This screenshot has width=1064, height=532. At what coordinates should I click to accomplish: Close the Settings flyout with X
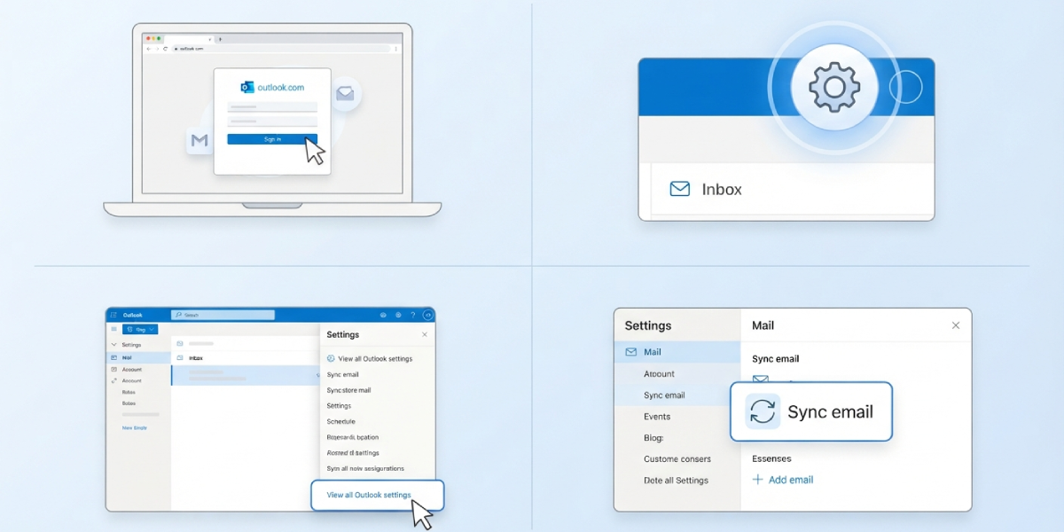(425, 334)
